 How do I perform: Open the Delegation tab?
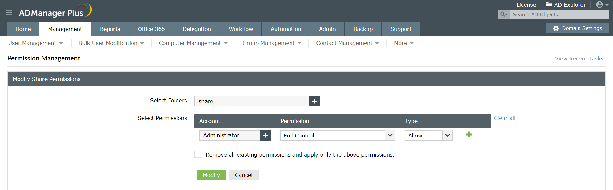click(197, 29)
